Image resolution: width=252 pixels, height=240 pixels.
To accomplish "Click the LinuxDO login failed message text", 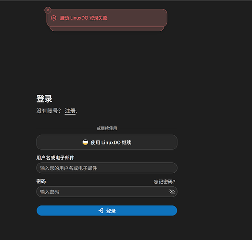I will pyautogui.click(x=83, y=18).
